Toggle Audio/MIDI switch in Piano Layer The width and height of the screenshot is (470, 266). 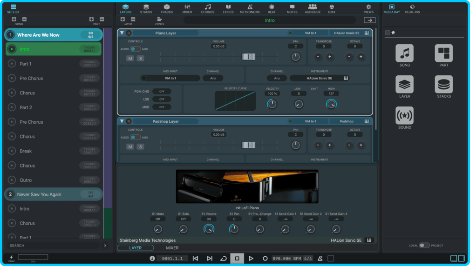(x=135, y=49)
